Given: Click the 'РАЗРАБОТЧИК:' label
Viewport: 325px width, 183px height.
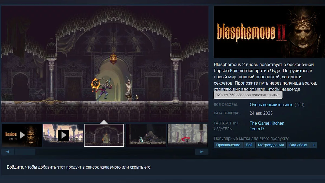Looking at the screenshot, I should tap(227, 123).
